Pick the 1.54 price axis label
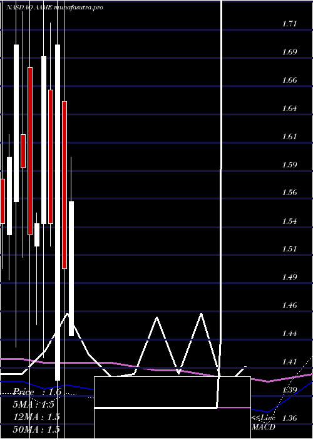Image resolution: width=313 pixels, height=439 pixels. (x=289, y=221)
